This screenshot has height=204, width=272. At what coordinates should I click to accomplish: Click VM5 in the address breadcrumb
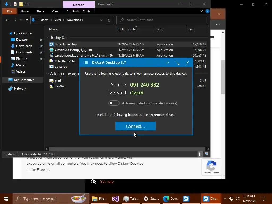(58, 20)
